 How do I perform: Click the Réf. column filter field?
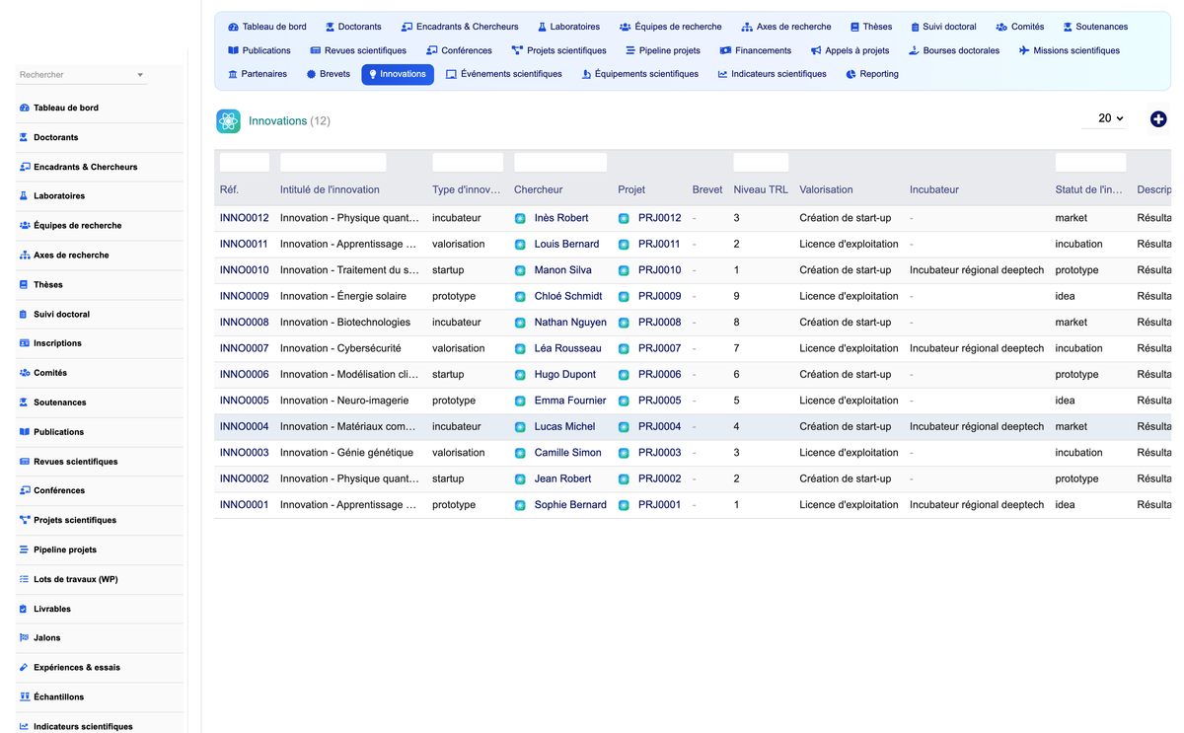click(245, 163)
